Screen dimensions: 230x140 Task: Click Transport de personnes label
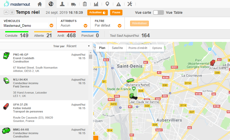tap(28, 111)
